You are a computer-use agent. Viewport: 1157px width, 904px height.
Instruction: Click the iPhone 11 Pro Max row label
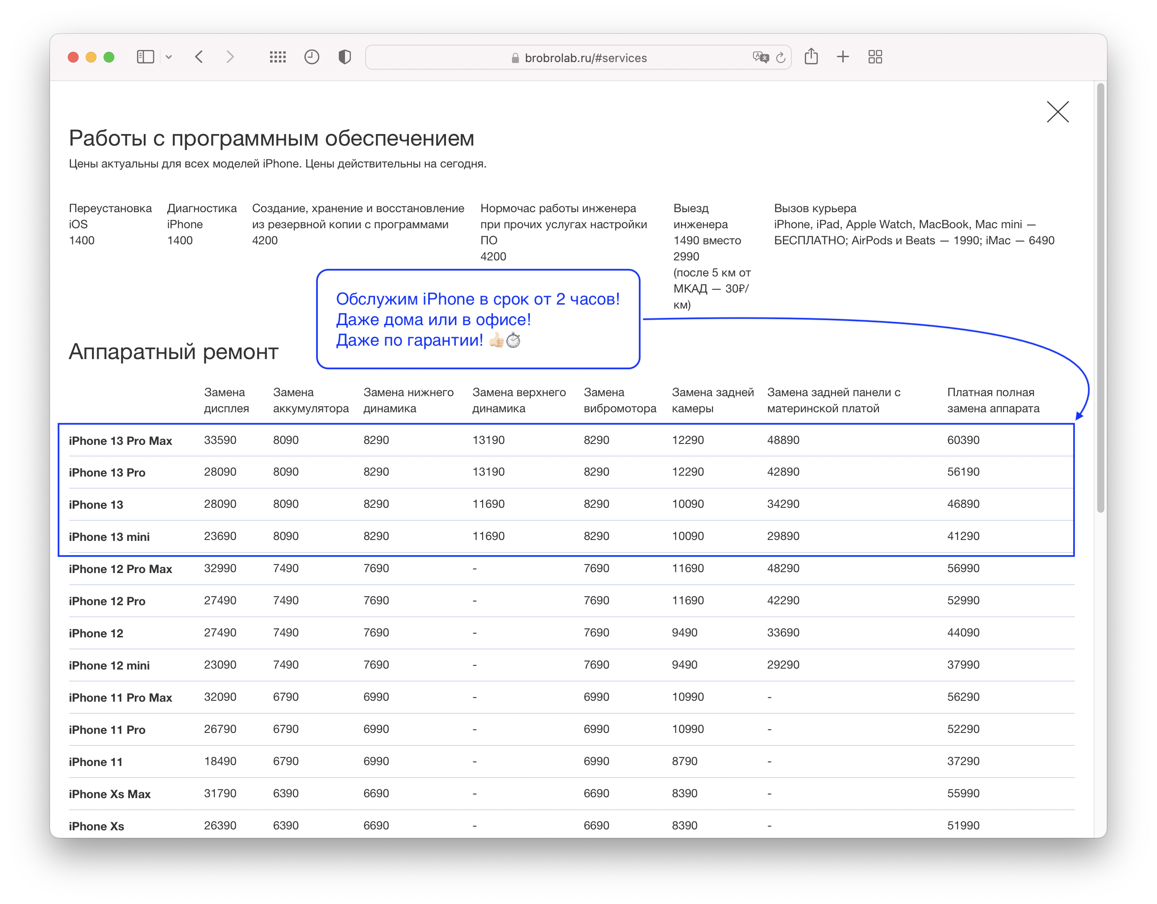(x=120, y=698)
